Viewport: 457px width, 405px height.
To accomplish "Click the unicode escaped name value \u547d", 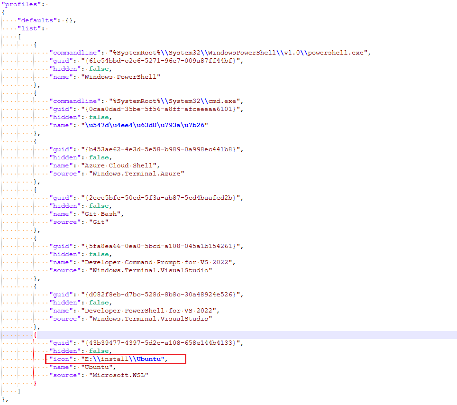I will coord(145,125).
